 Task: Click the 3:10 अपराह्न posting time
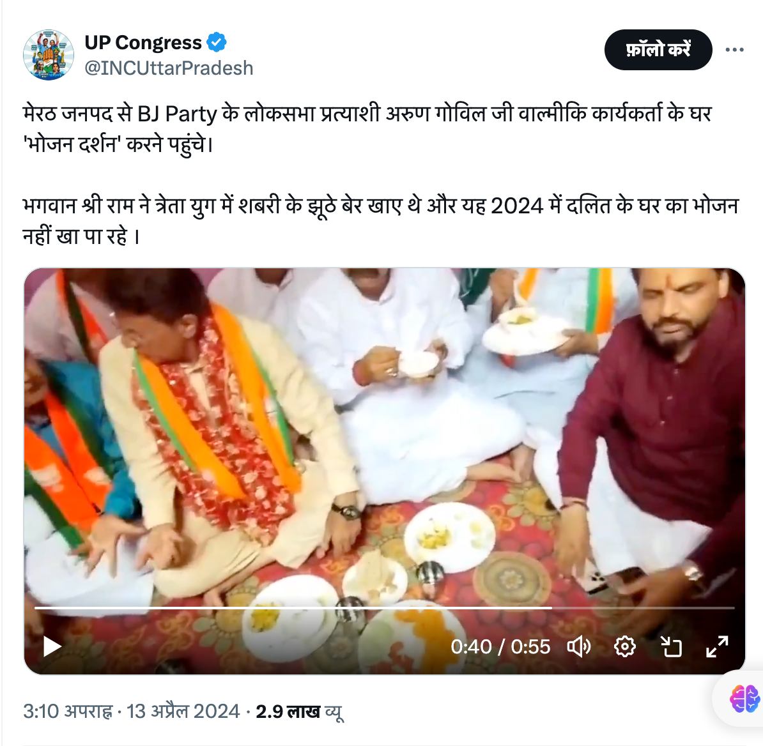click(68, 712)
